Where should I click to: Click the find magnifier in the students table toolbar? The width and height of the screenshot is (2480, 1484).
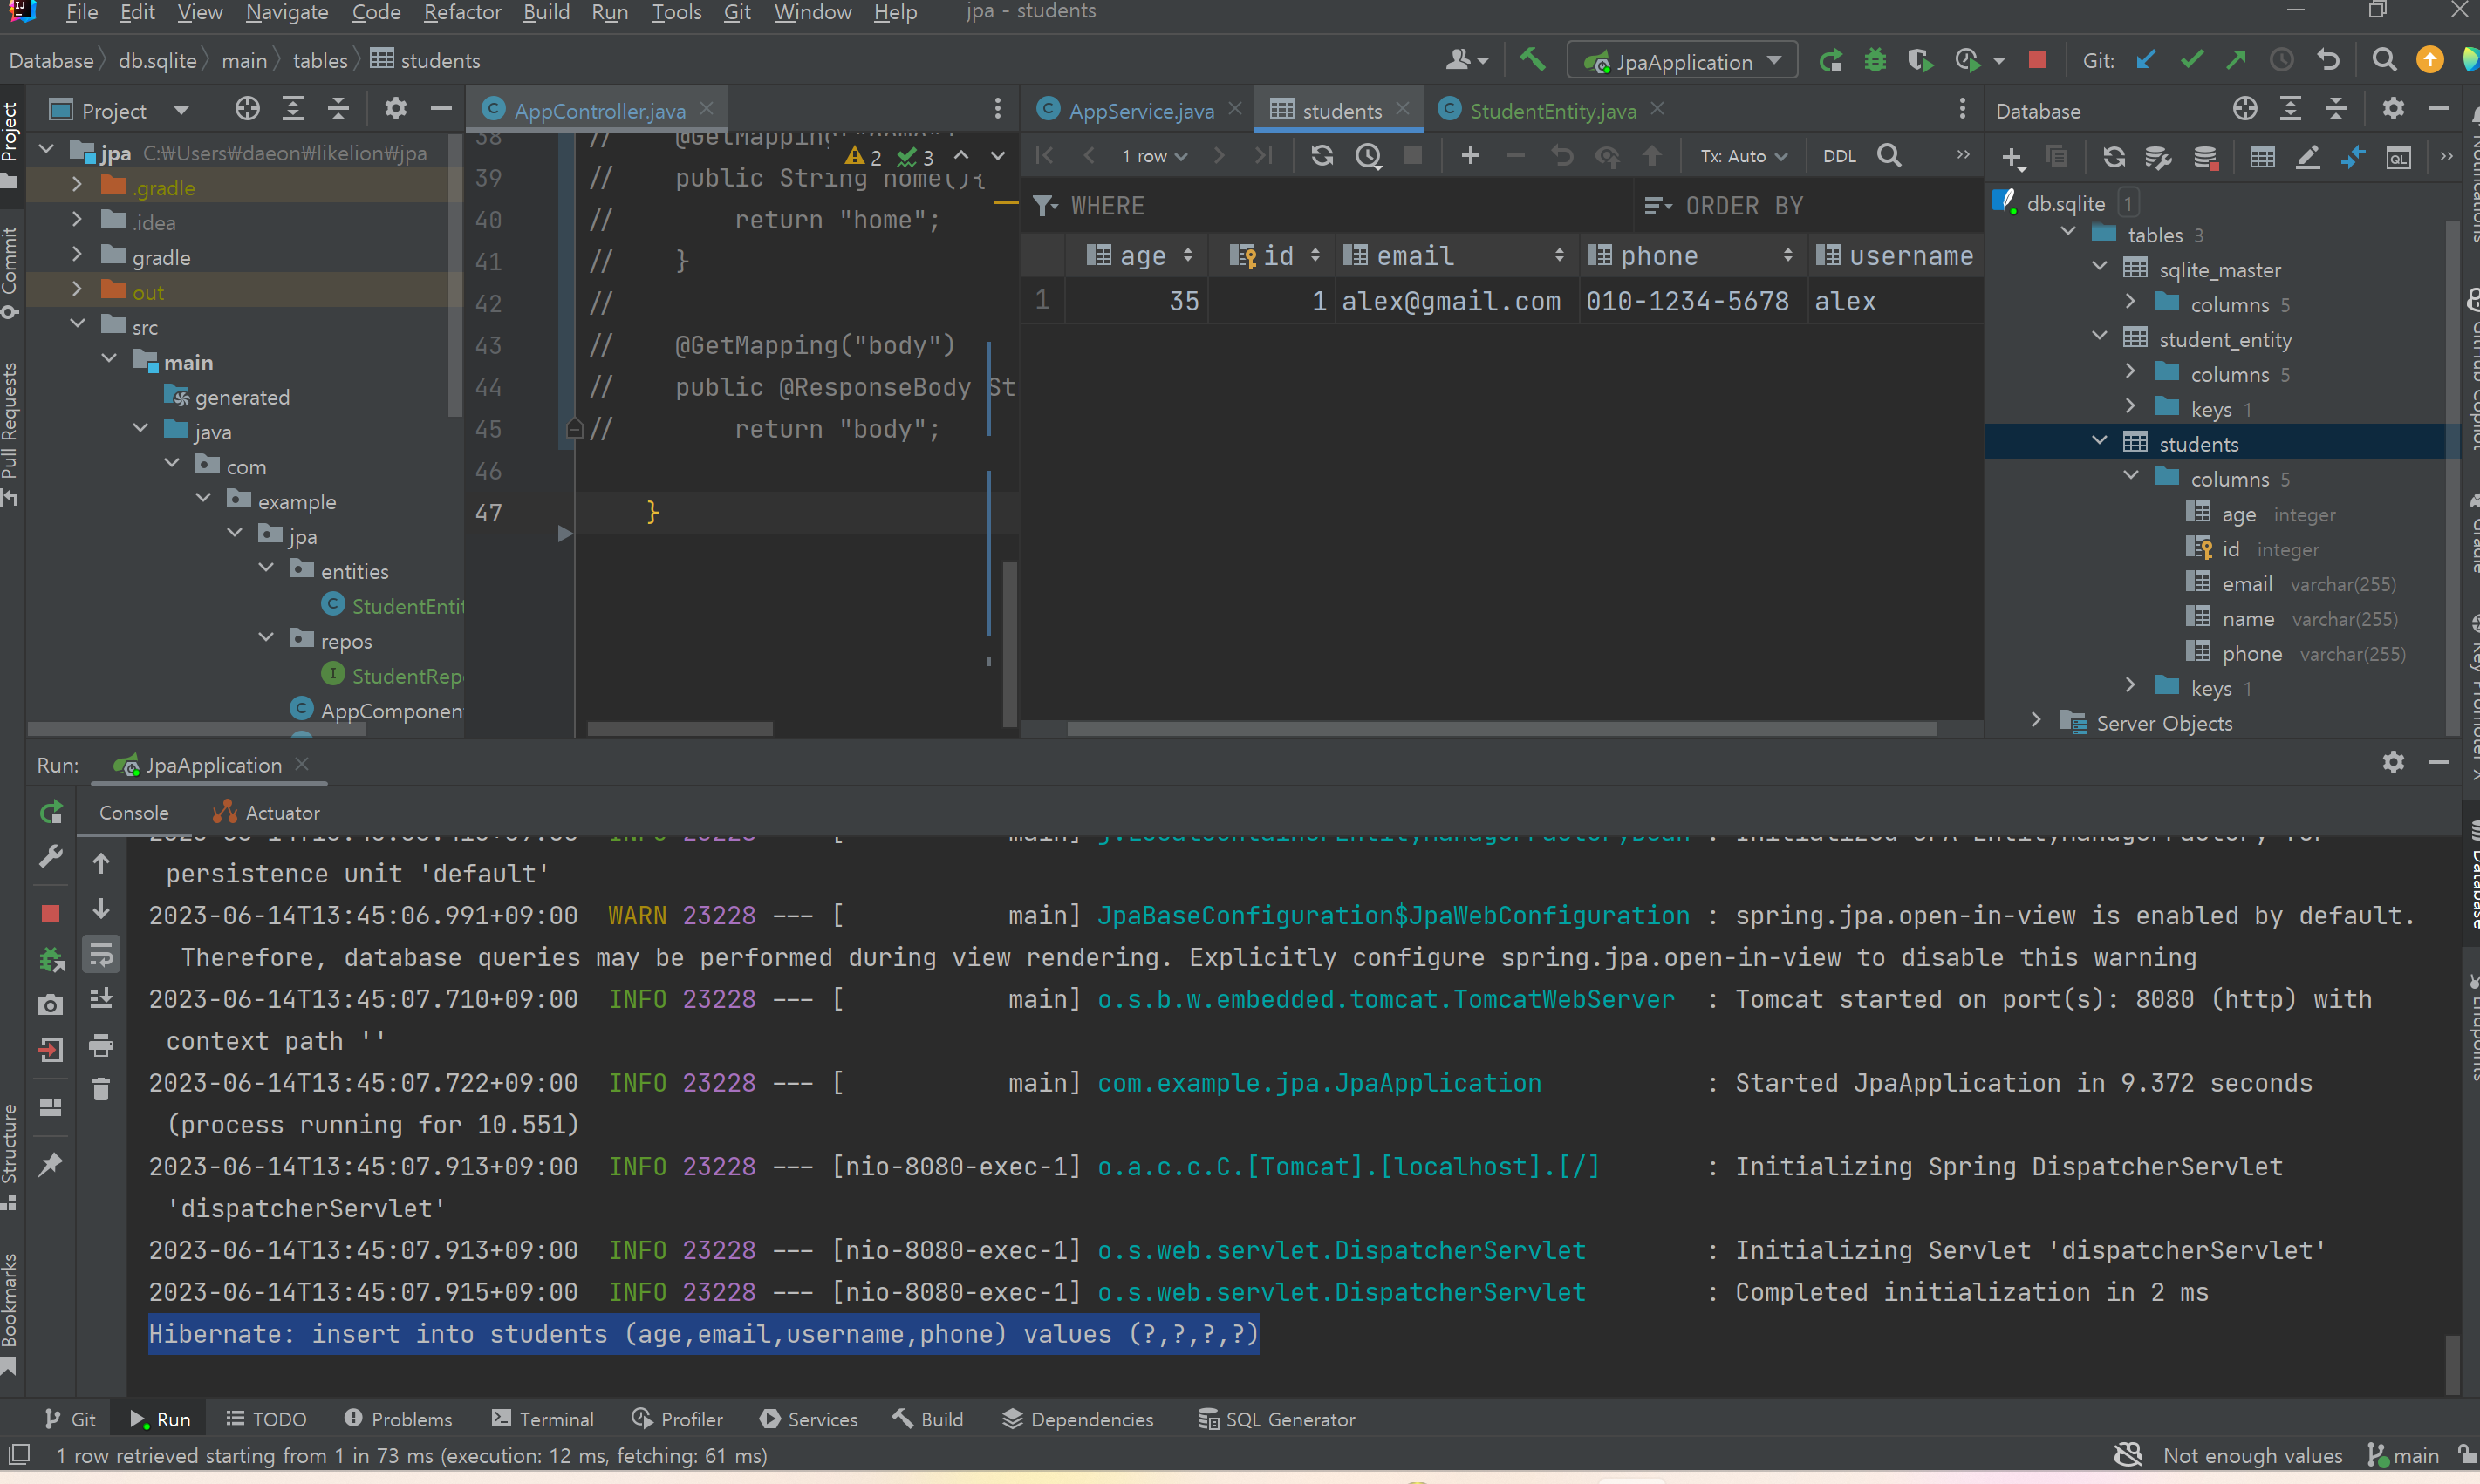(1889, 155)
